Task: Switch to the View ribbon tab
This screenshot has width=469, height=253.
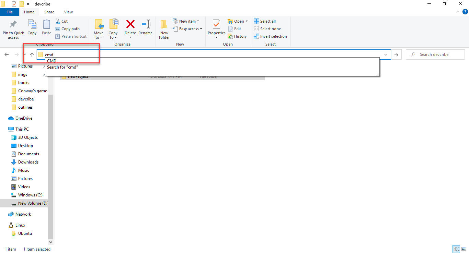Action: click(68, 12)
